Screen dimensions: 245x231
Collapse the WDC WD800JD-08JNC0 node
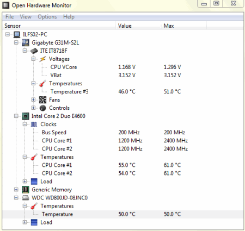tap(16, 198)
